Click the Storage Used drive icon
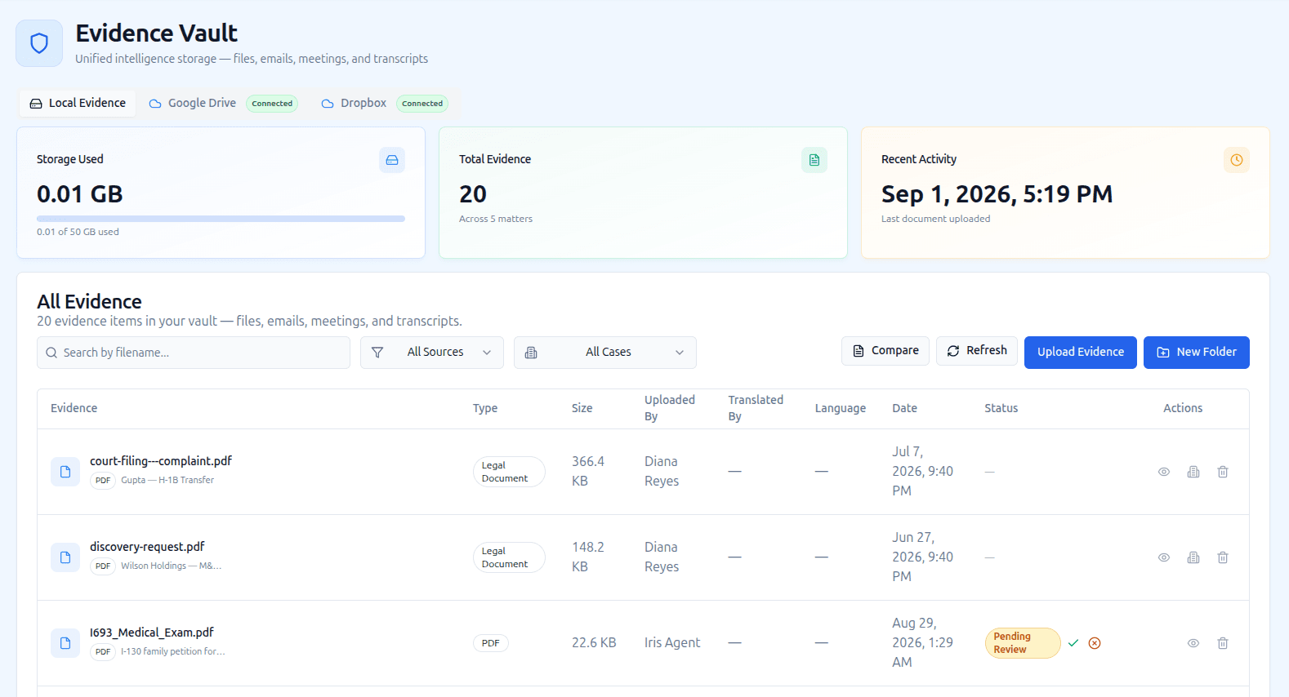 tap(392, 160)
